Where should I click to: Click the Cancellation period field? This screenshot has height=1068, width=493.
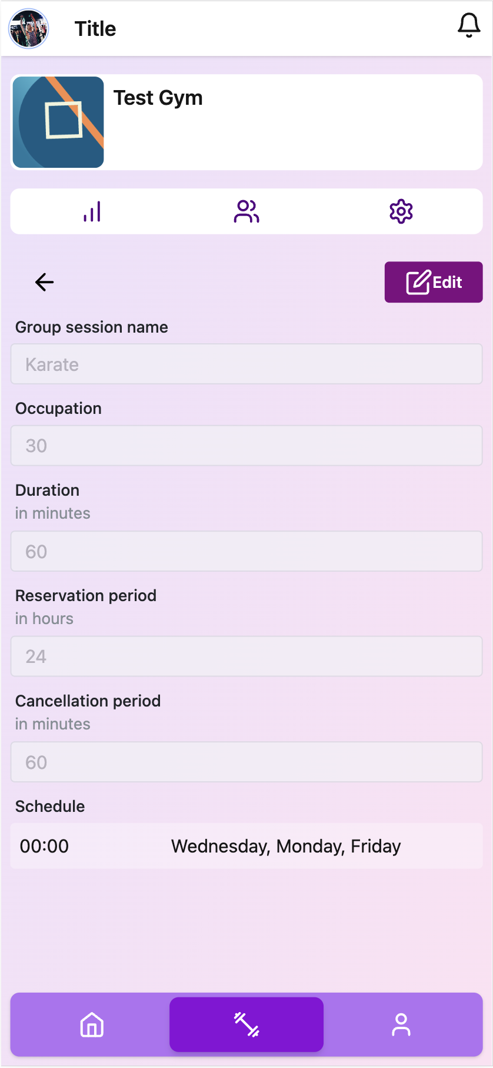point(246,762)
